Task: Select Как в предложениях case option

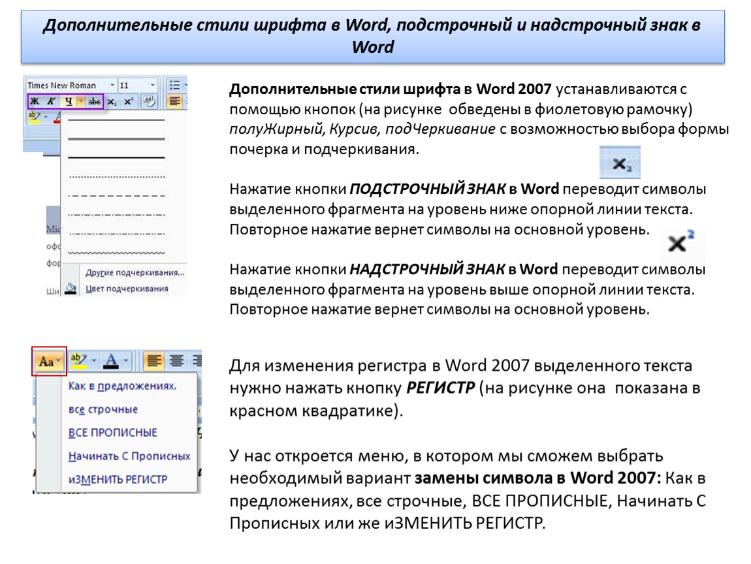Action: [122, 386]
